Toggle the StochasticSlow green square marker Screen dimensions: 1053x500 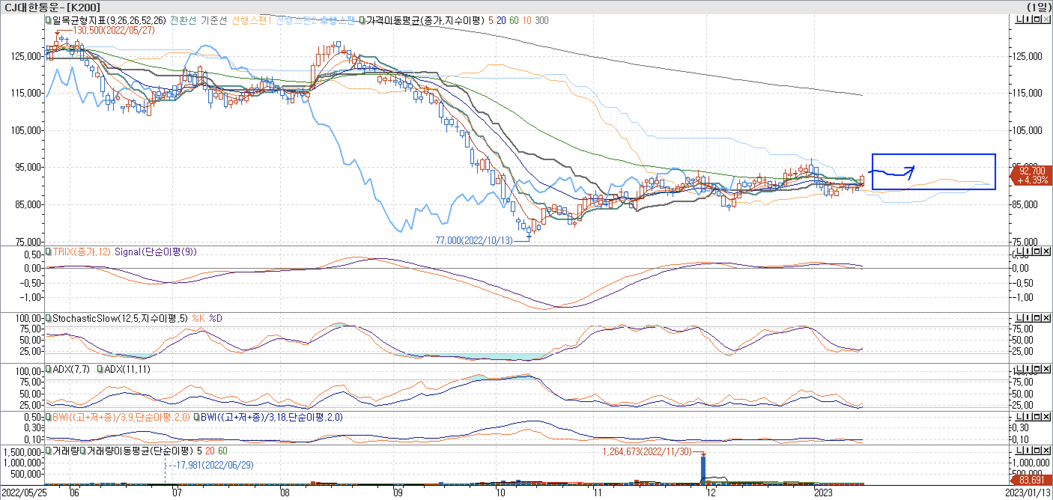click(x=48, y=318)
